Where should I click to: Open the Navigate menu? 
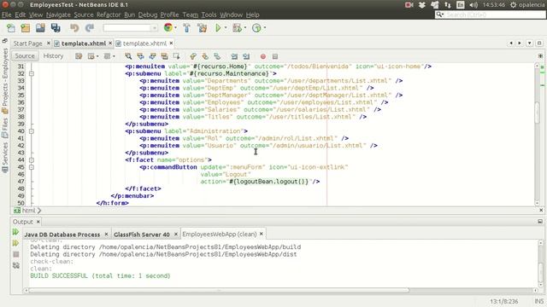click(x=58, y=14)
